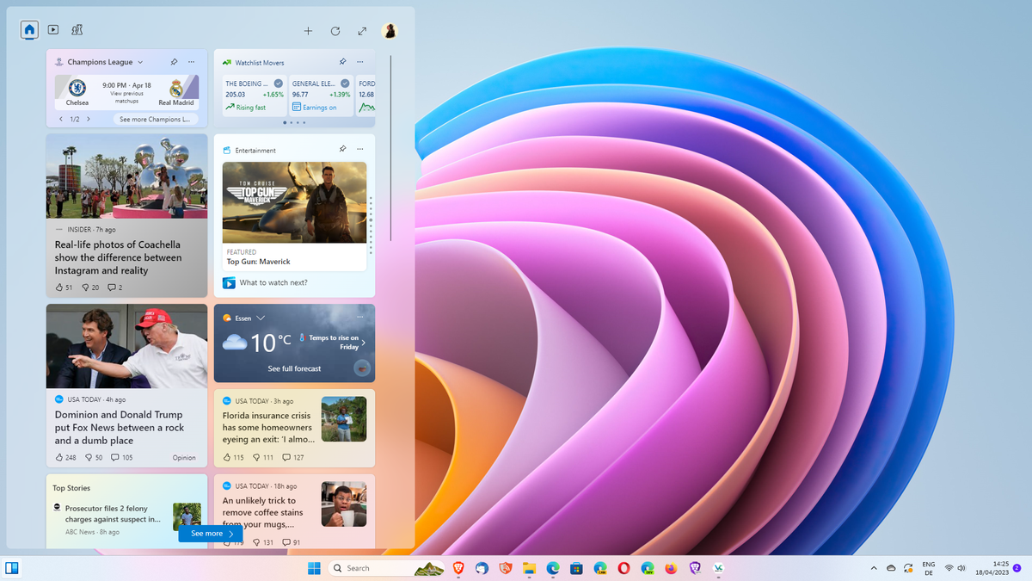Open the Prosecutor files 2 felony story
1032x581 pixels.
pyautogui.click(x=113, y=514)
